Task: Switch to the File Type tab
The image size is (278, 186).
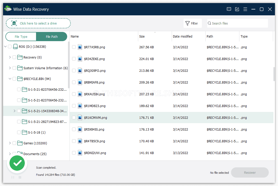Action: tap(21, 37)
